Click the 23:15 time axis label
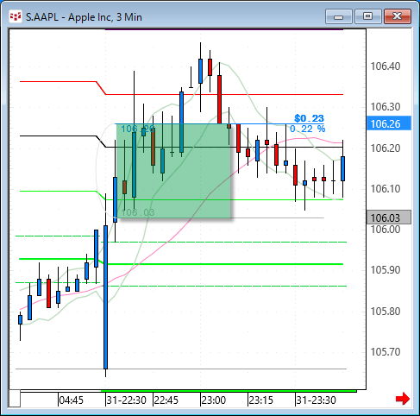Viewport: 420px width, 416px height. [x=260, y=400]
